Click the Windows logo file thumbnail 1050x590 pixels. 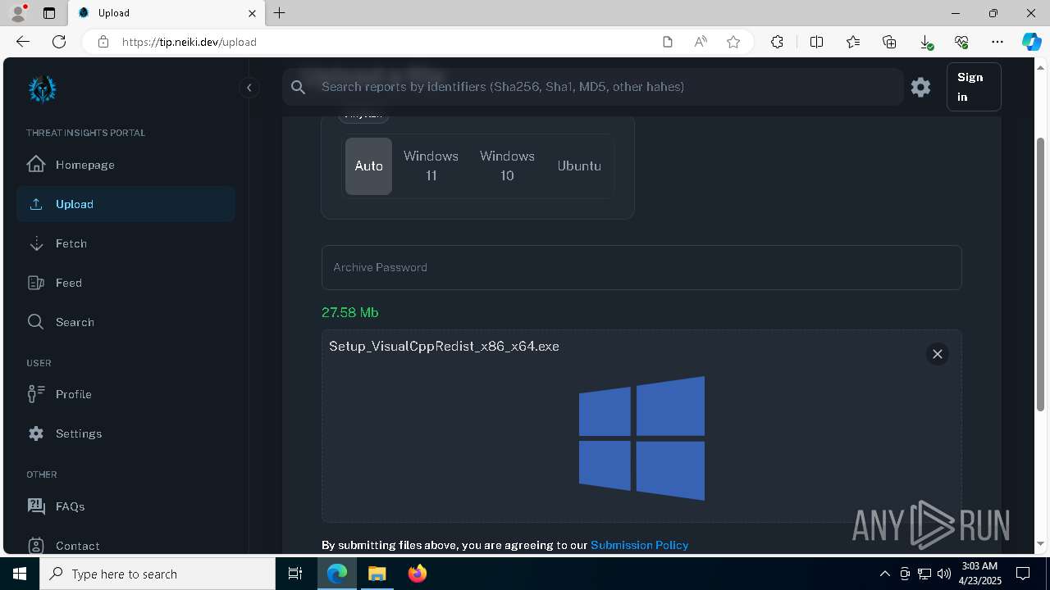click(641, 438)
